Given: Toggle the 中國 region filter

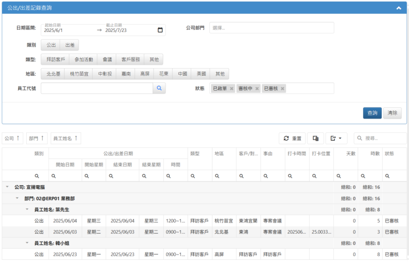Looking at the screenshot, I should [182, 74].
